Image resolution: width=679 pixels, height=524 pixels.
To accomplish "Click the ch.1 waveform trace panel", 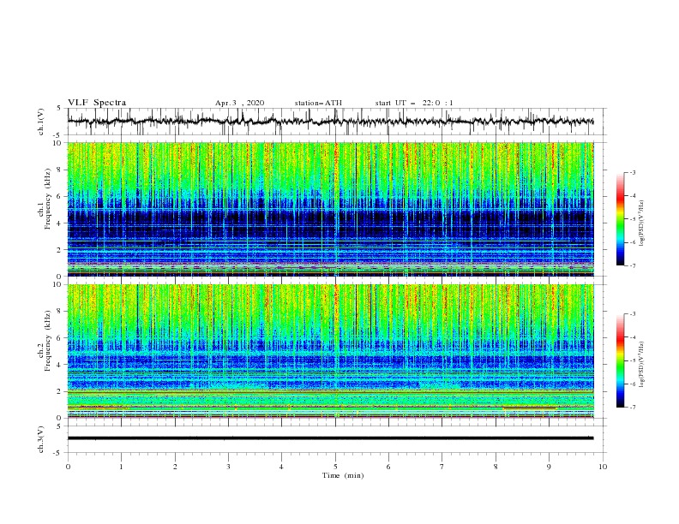I will tap(336, 122).
